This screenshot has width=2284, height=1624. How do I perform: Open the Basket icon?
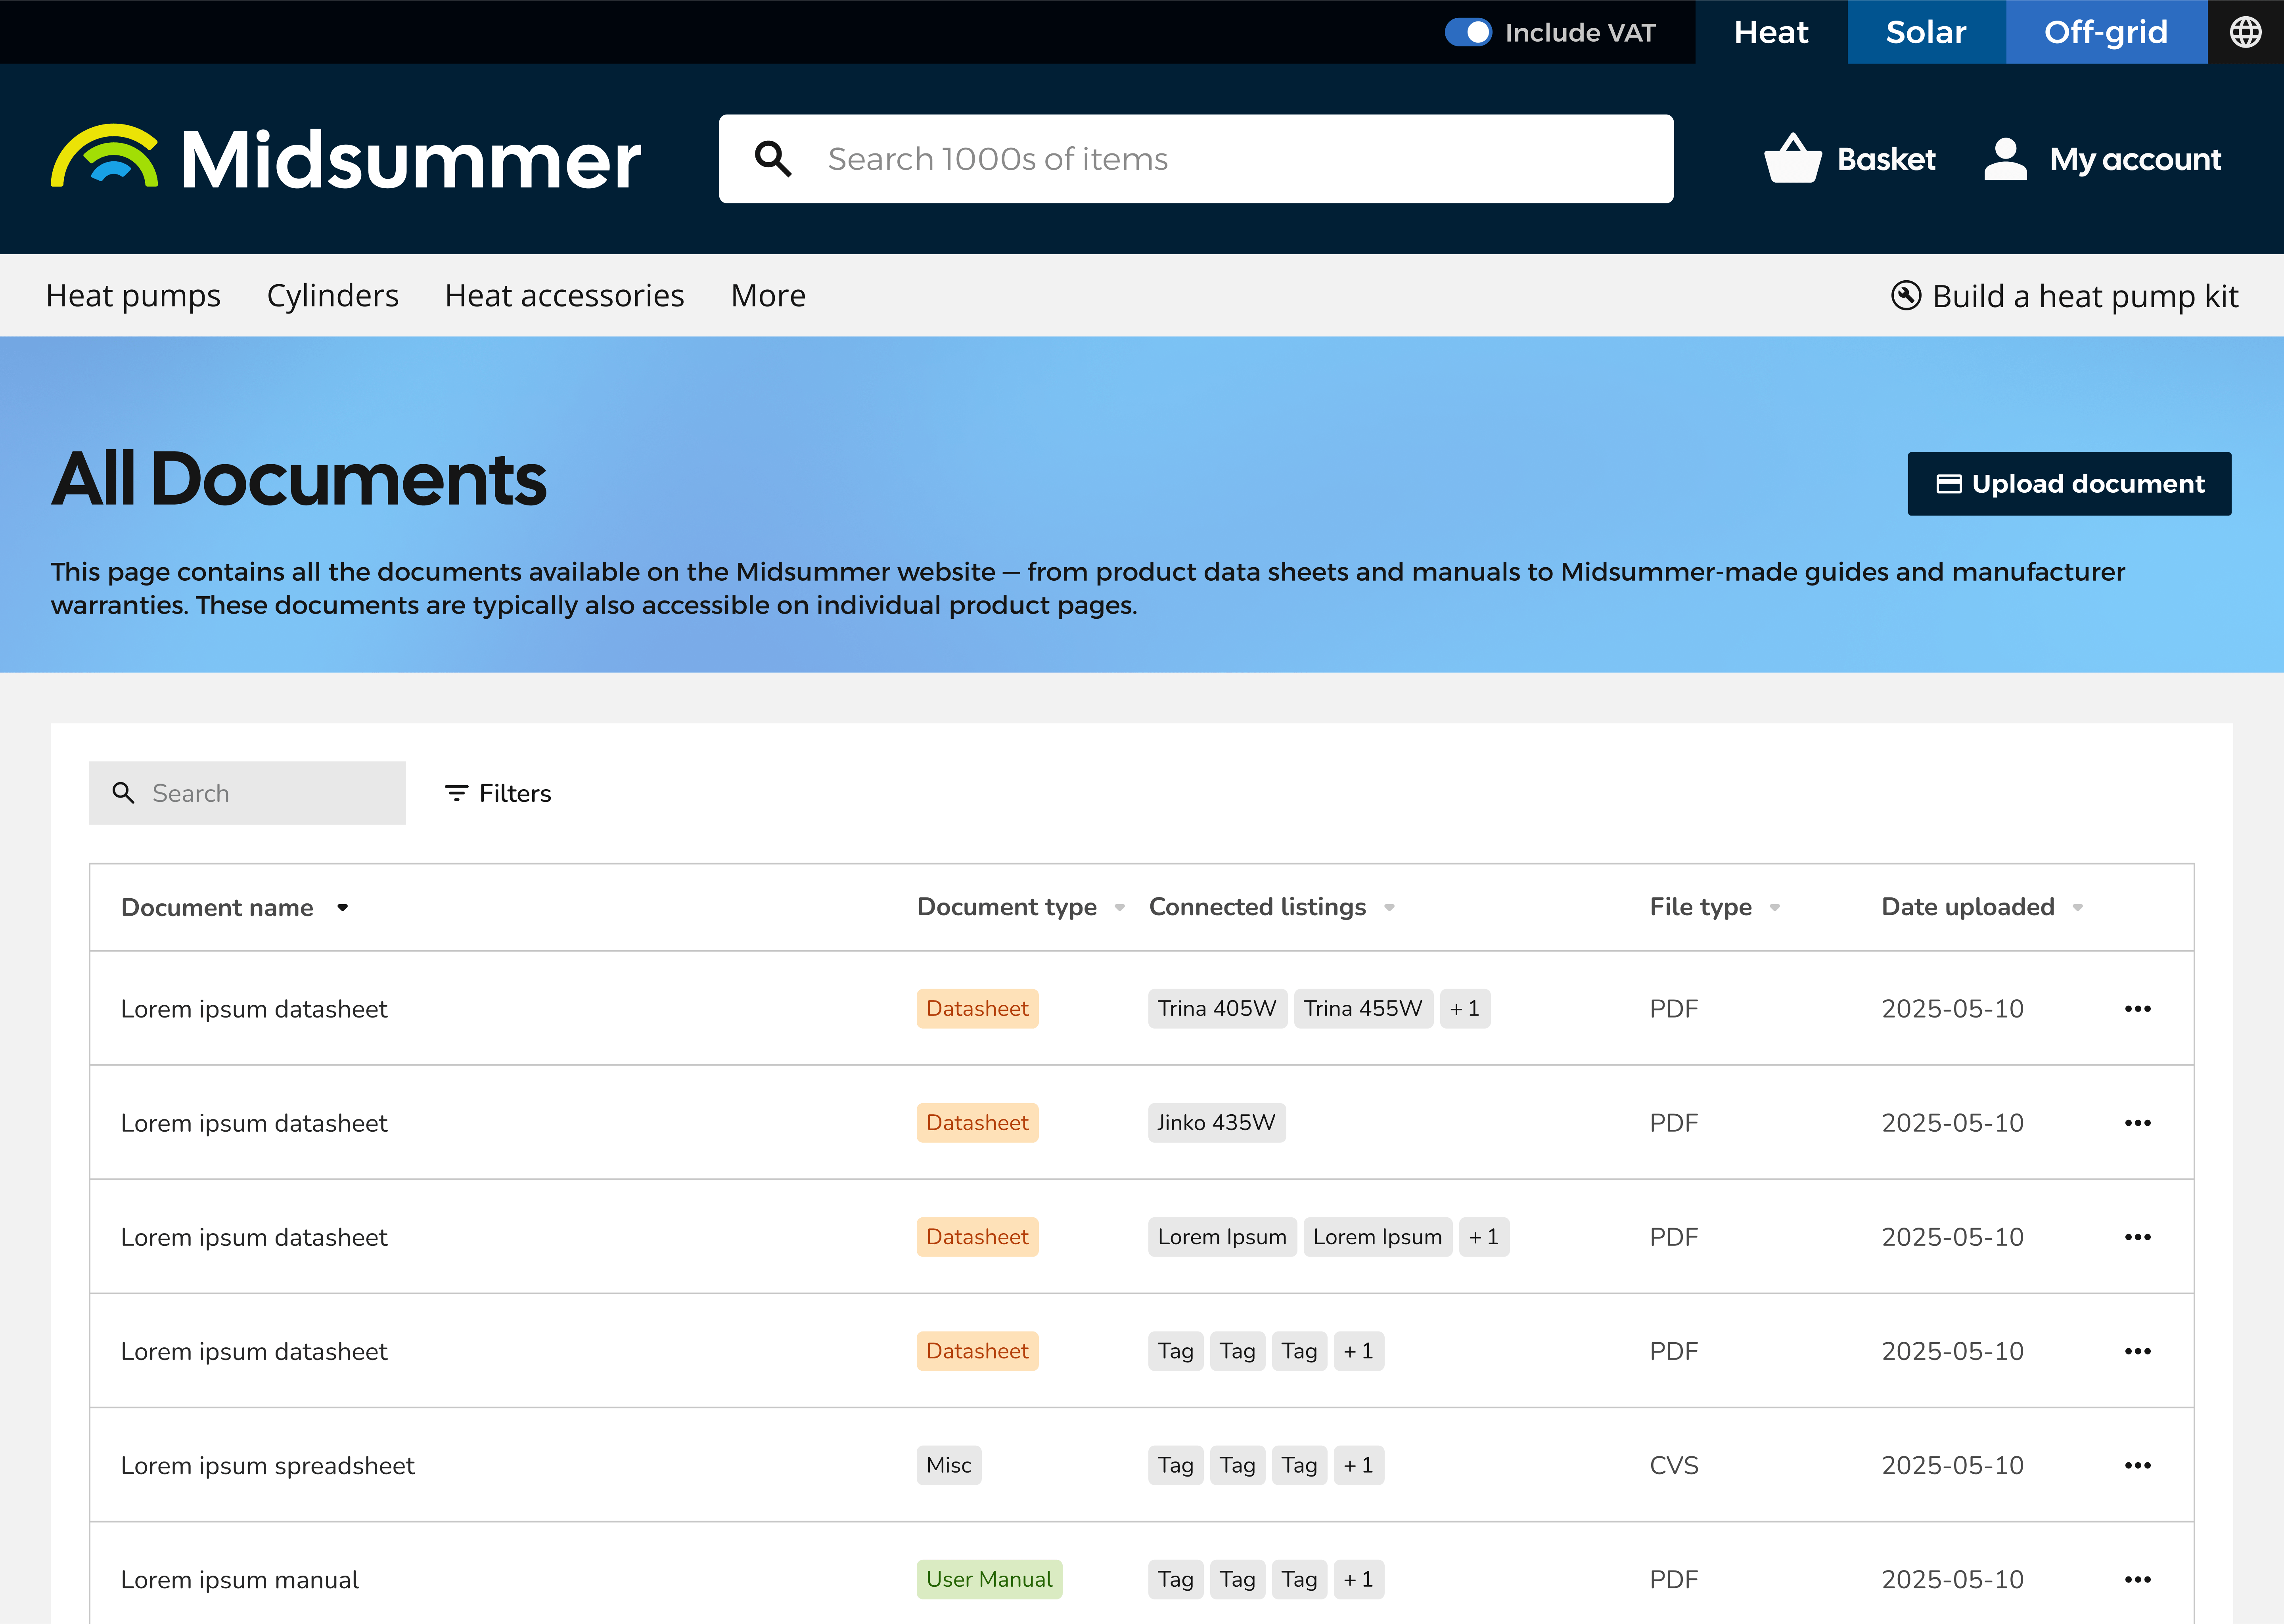click(x=1793, y=158)
